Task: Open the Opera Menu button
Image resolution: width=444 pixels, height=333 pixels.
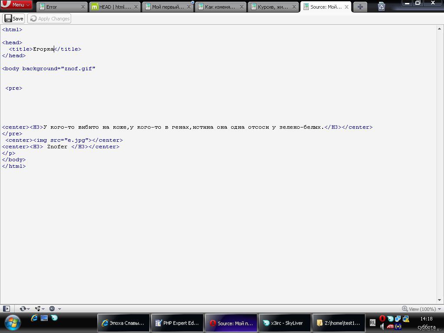Action: (16, 4)
